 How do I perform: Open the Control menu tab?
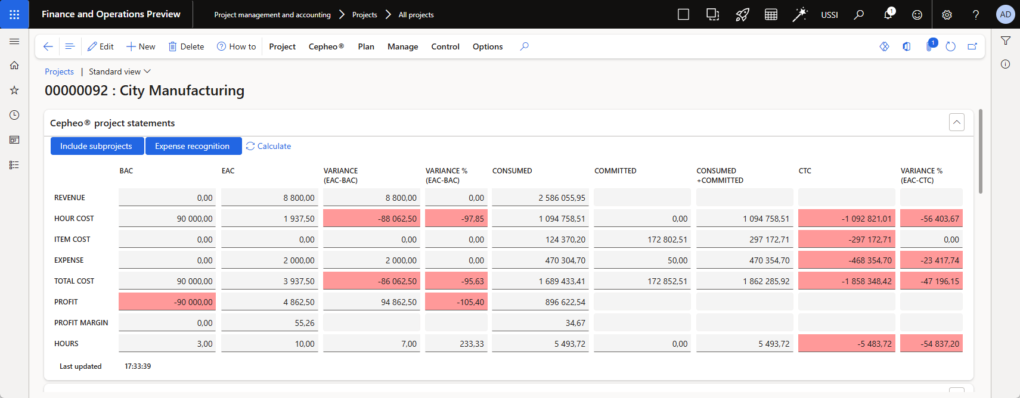click(x=445, y=46)
